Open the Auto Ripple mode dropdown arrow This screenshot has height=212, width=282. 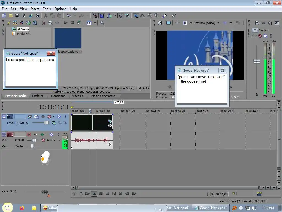[x=115, y=16]
